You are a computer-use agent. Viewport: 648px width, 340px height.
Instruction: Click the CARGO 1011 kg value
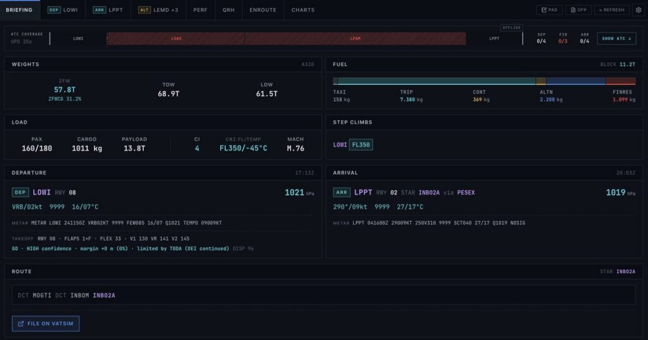point(87,149)
